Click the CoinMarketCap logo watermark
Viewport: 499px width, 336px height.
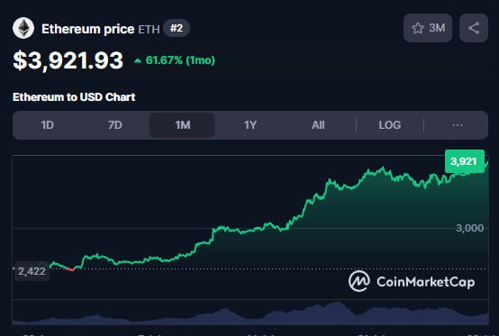(411, 281)
